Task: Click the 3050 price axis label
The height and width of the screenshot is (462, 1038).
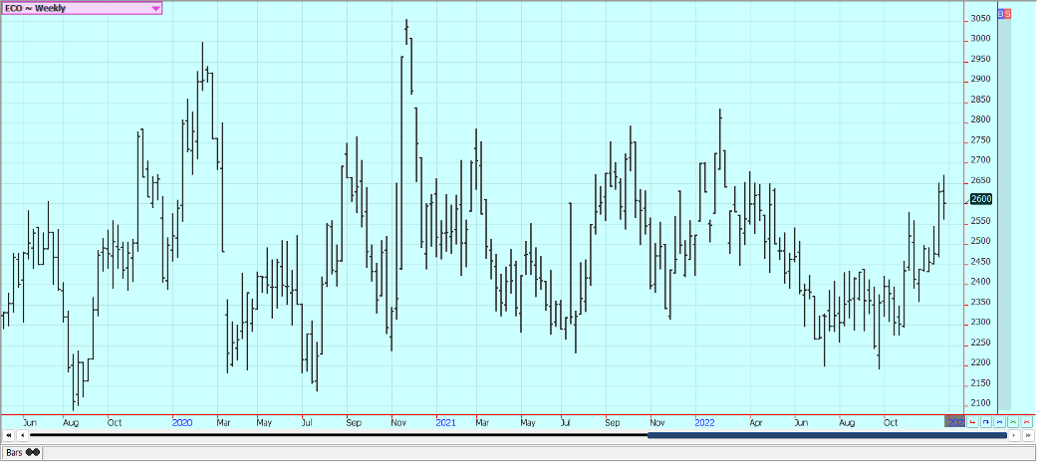Action: pyautogui.click(x=981, y=19)
